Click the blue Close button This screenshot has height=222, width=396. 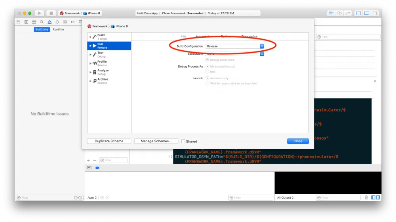(x=298, y=141)
